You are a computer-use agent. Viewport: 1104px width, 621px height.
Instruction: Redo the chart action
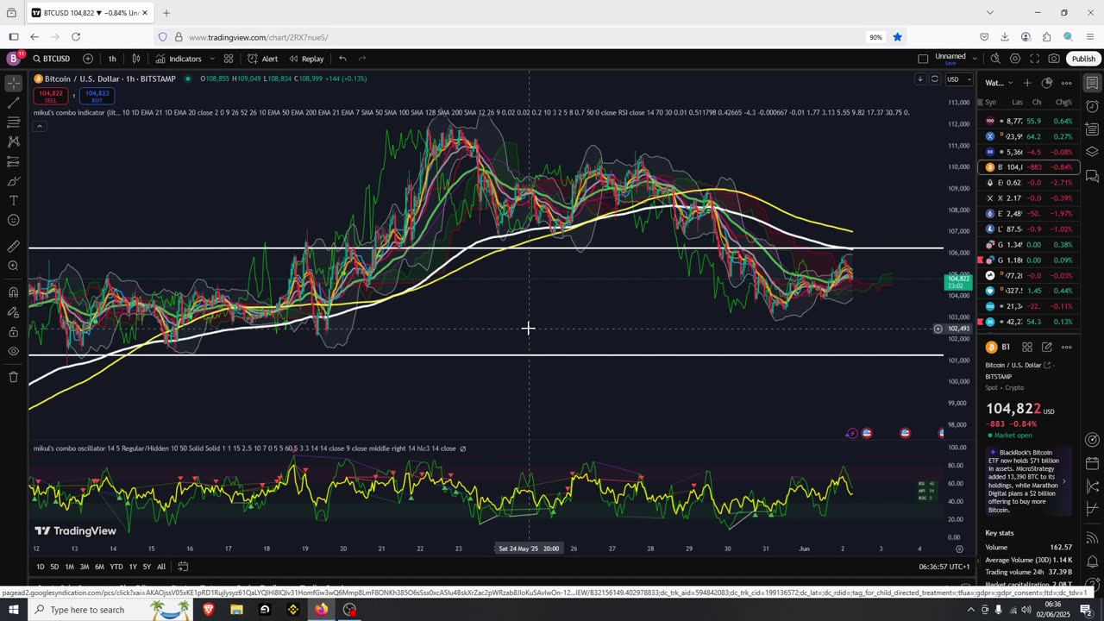pos(362,59)
